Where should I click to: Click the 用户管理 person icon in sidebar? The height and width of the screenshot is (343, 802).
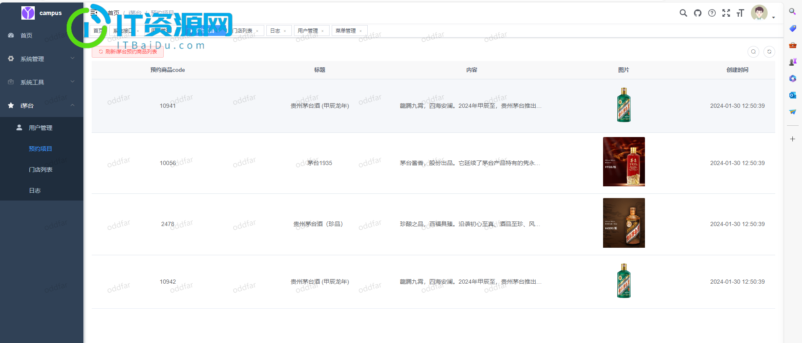pyautogui.click(x=19, y=128)
